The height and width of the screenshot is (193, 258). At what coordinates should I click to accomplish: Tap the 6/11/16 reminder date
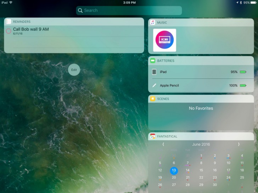click(18, 34)
